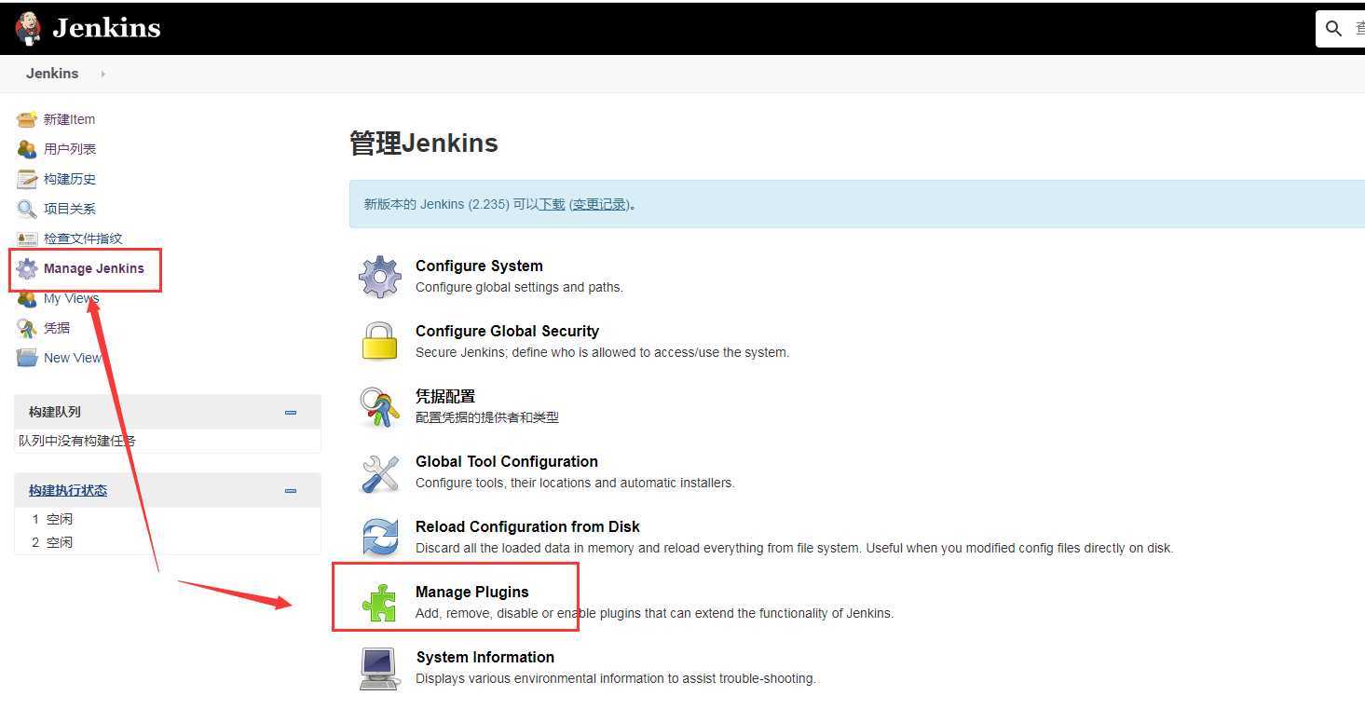Screen dimensions: 1365x709
Task: Open Manage Plugins
Action: pos(472,592)
